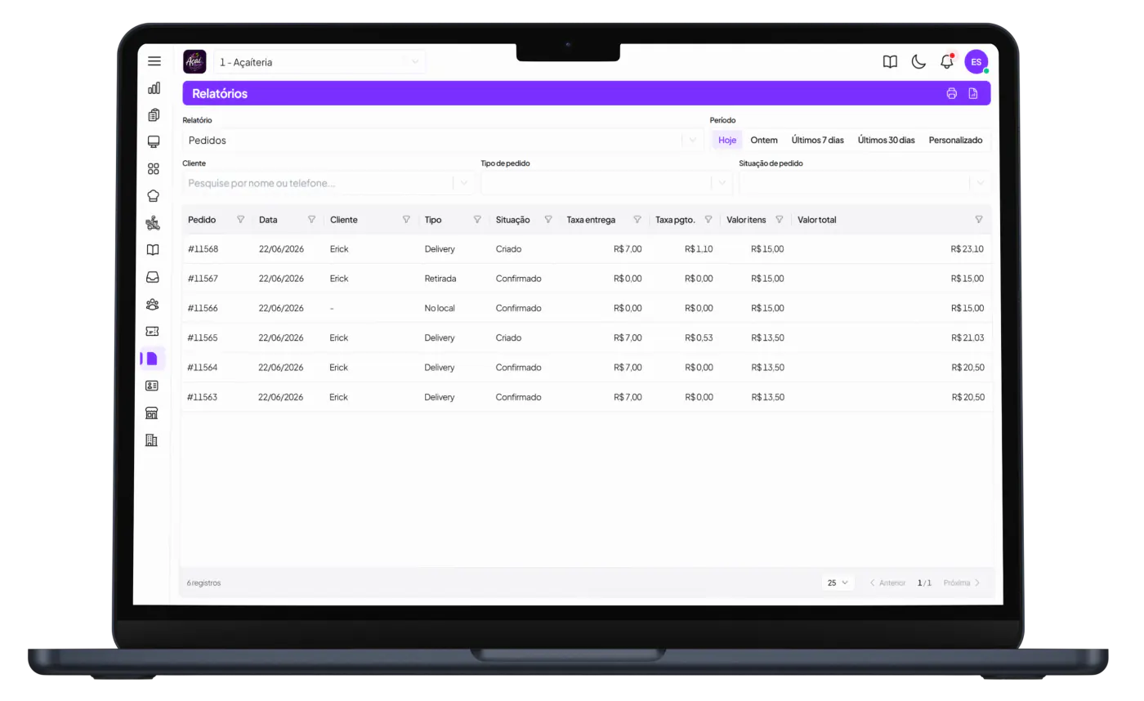Filter the Valor itens column
This screenshot has height=701, width=1144.
pos(780,220)
